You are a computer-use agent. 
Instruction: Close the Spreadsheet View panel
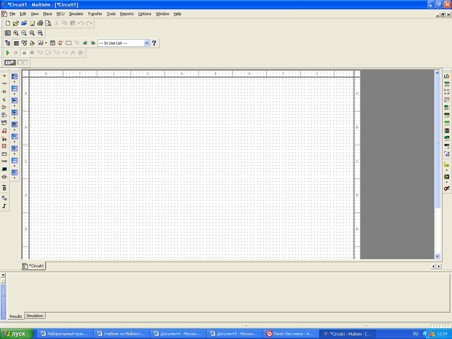coord(3,275)
